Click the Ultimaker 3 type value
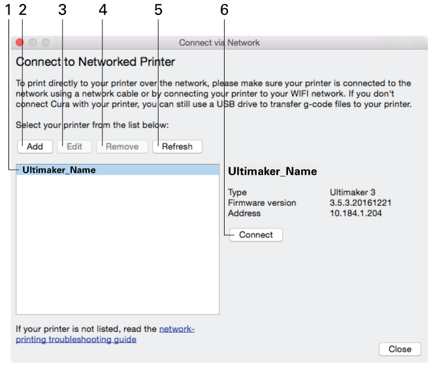Screen dimensions: 431x366 pos(353,192)
